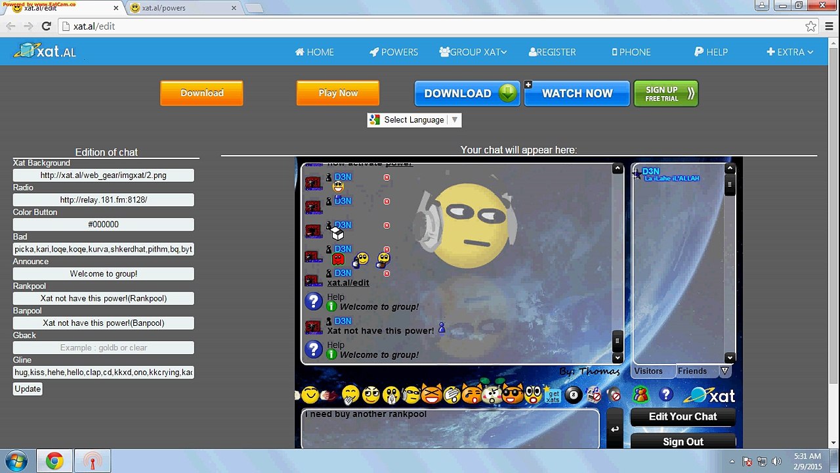The height and width of the screenshot is (473, 840).
Task: Open the PHONE nav item
Action: [x=631, y=52]
